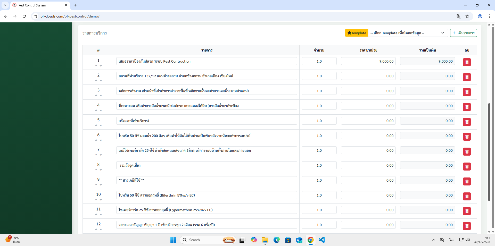Screen dimensions: 495x246
Task: Click the เพิ่มรายการ add item button
Action: 463,33
